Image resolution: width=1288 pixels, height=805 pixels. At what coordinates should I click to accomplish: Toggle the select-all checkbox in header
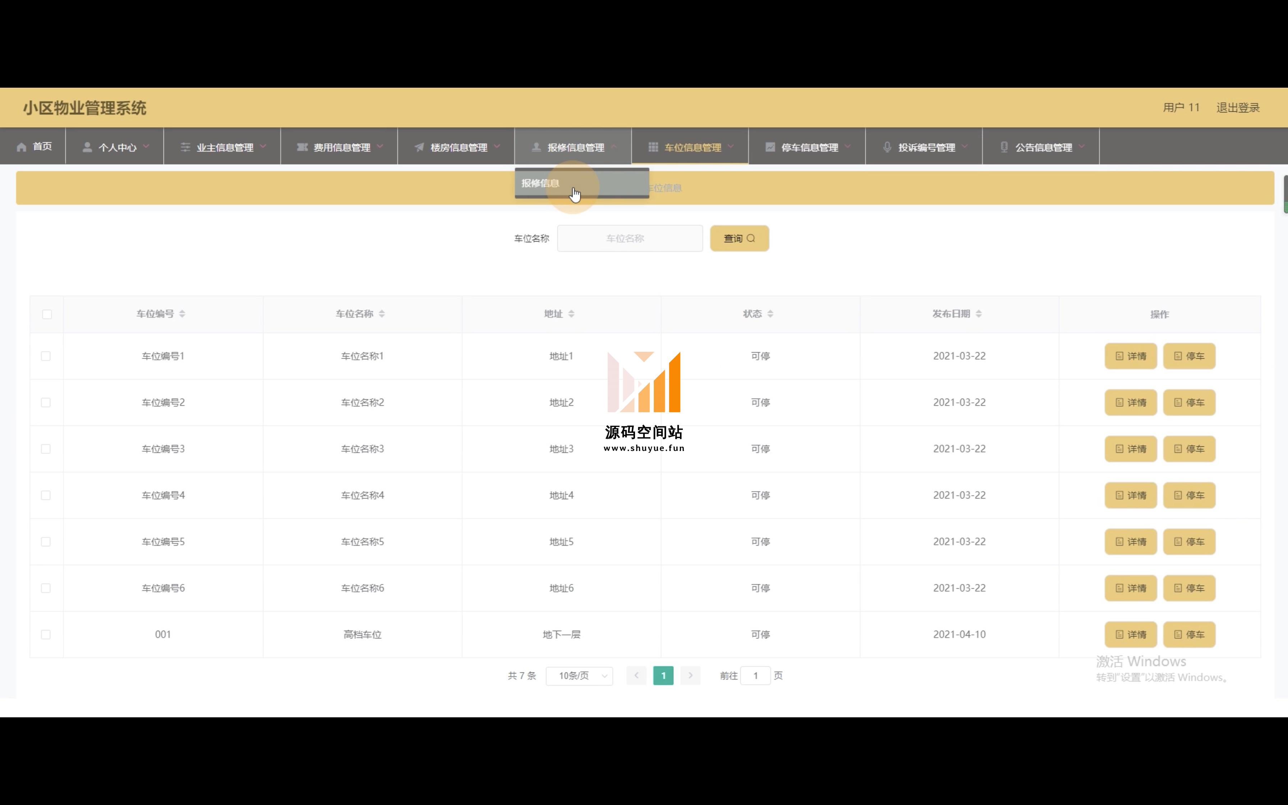[x=47, y=314]
